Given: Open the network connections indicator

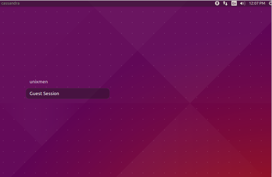Looking at the screenshot, I should click(225, 3).
